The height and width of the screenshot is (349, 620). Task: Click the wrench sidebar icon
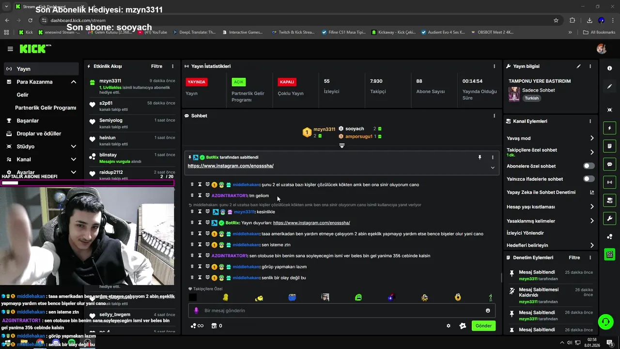tap(609, 218)
